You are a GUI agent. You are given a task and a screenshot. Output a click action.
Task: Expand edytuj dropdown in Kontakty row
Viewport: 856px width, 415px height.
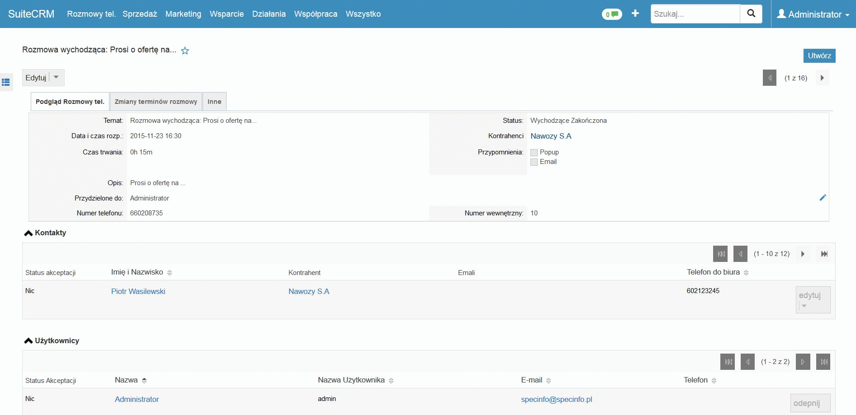coord(804,306)
